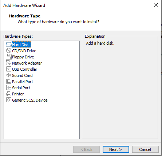Choose CD/DVD Drive from the list
This screenshot has height=156, width=162.
click(24, 51)
